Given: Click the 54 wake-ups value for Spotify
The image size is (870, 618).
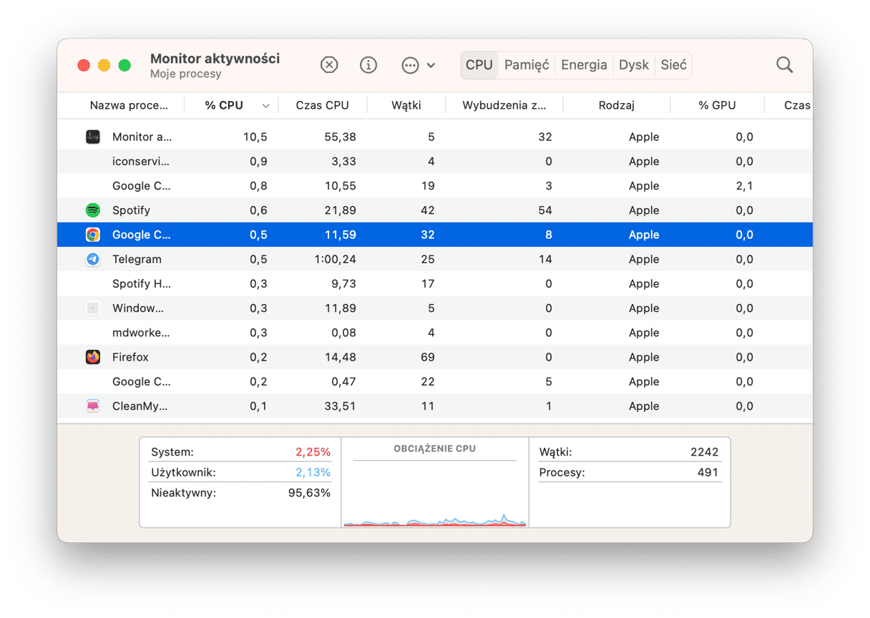Looking at the screenshot, I should tap(545, 210).
